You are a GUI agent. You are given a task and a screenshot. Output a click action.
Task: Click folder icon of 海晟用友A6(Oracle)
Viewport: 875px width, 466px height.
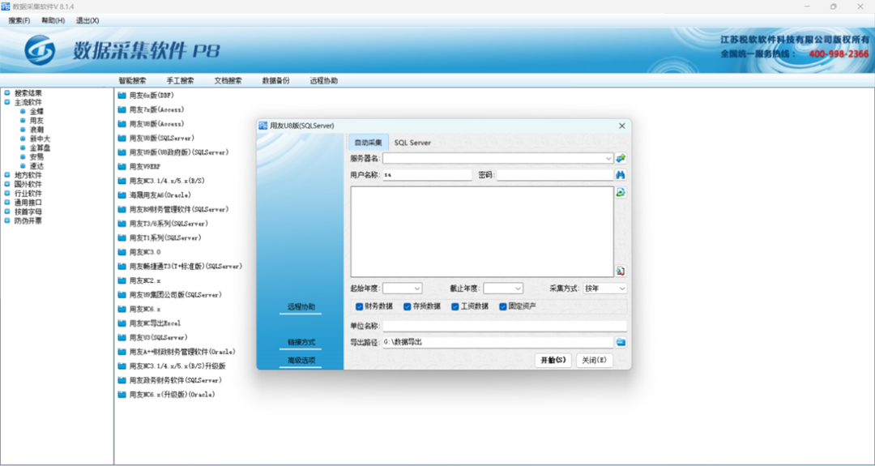tap(122, 195)
